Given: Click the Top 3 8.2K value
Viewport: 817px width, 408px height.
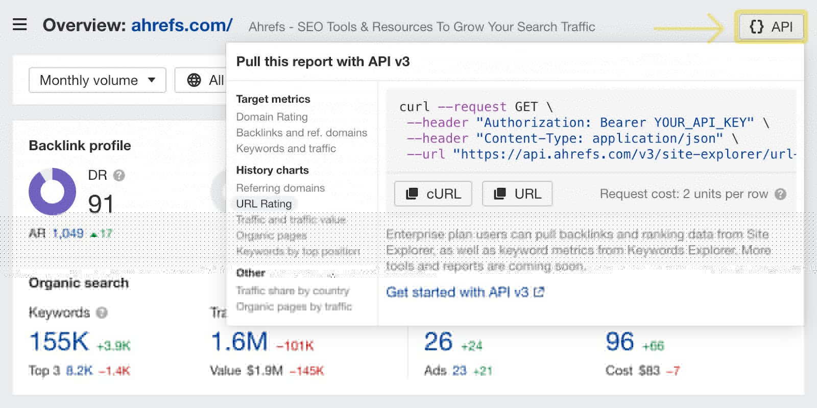Looking at the screenshot, I should (79, 371).
